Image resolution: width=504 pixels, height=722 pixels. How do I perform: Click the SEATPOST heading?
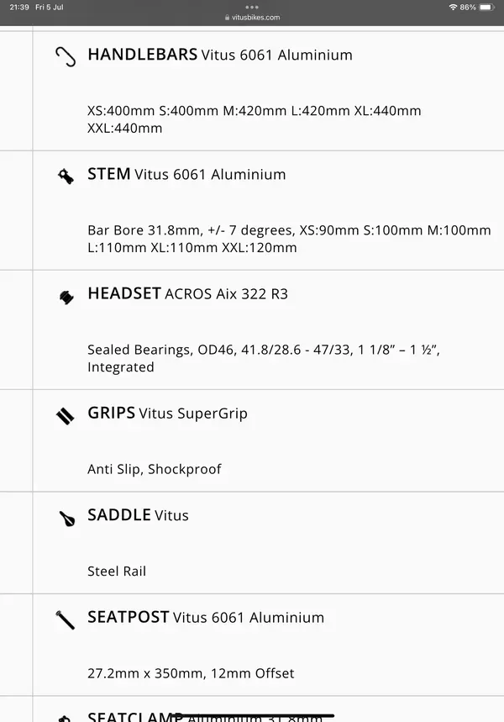point(129,617)
